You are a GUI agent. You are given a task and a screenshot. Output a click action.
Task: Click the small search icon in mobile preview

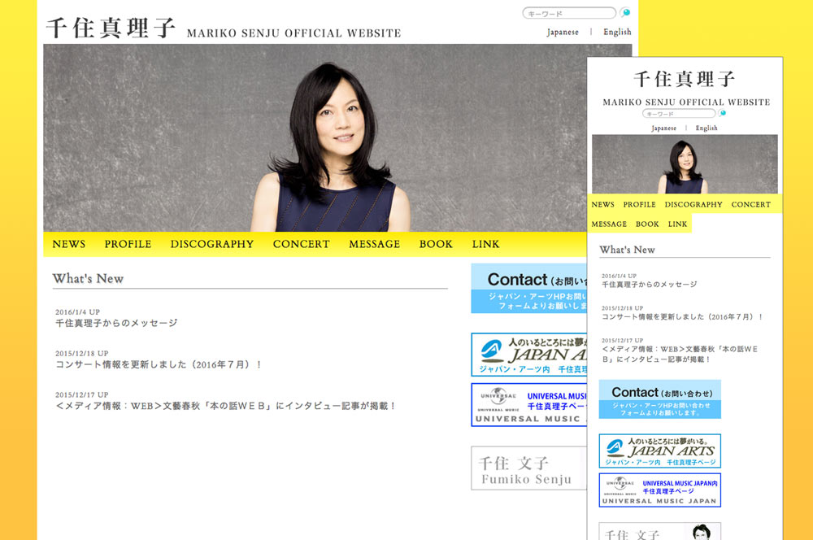(x=723, y=114)
